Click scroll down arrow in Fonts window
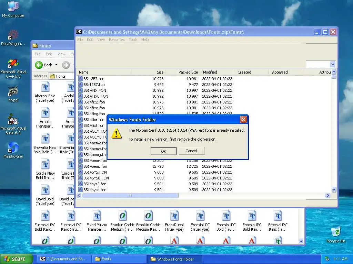This screenshot has width=353, height=264. [301, 241]
